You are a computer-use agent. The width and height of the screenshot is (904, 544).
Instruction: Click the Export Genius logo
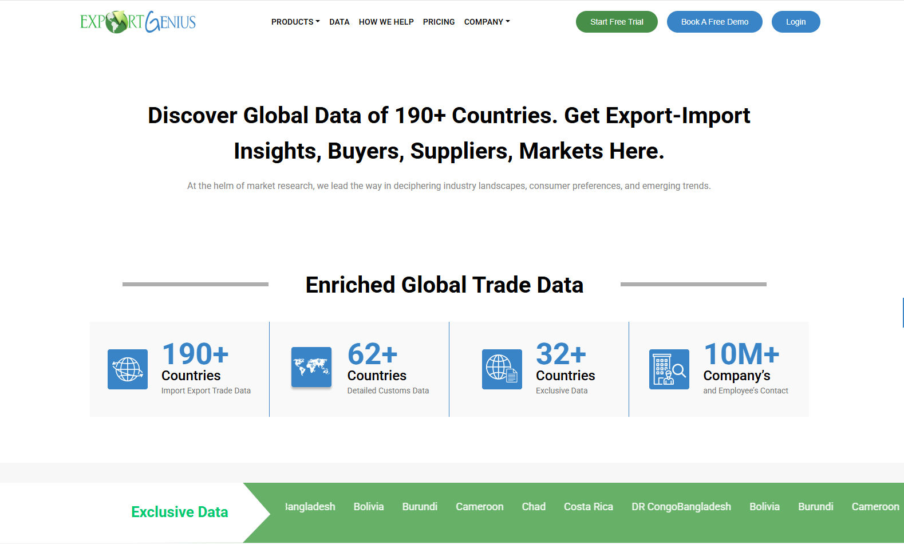pyautogui.click(x=138, y=22)
